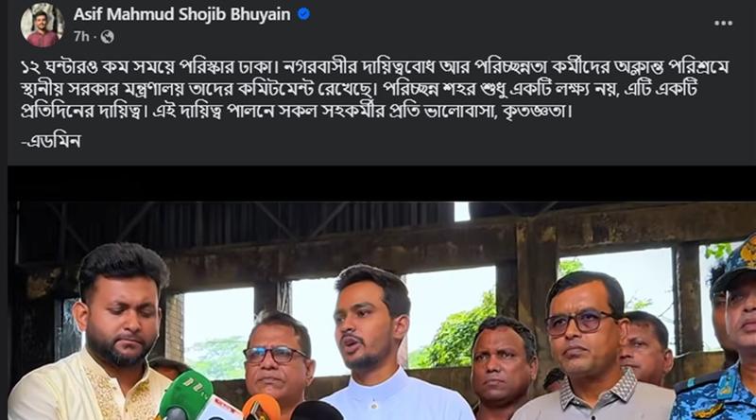Click the post line starting প্রতিদিনের দায়িত্ব
The image size is (756, 420).
(296, 112)
